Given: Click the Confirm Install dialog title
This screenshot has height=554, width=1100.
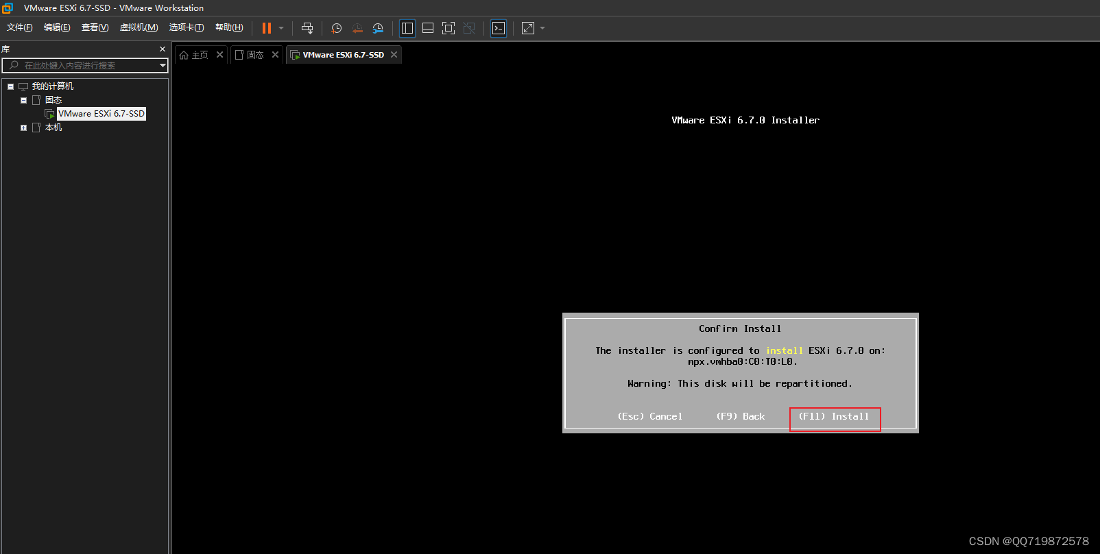Looking at the screenshot, I should (740, 329).
